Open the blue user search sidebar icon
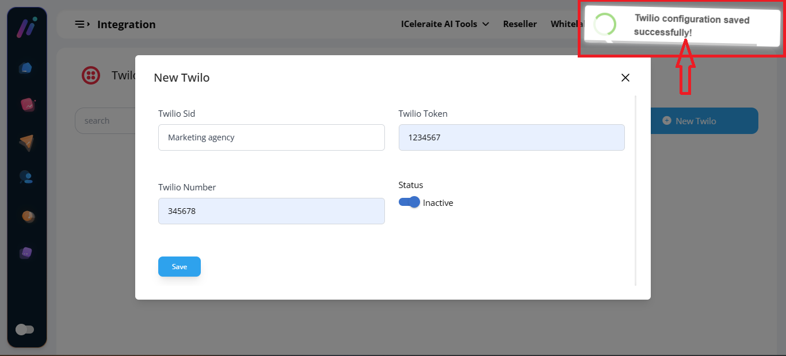Image resolution: width=786 pixels, height=356 pixels. pyautogui.click(x=26, y=177)
